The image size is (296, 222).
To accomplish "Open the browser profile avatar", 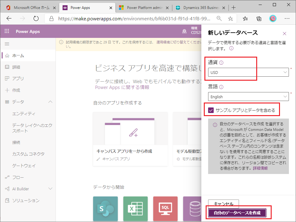I will pyautogui.click(x=273, y=18).
